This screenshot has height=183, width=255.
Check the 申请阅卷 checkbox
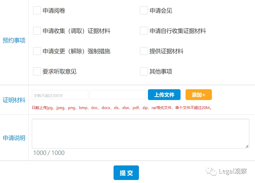tap(37, 10)
